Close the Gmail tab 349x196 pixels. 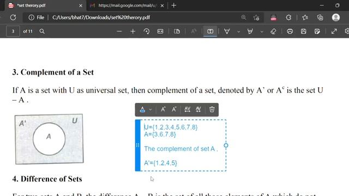coord(162,5)
